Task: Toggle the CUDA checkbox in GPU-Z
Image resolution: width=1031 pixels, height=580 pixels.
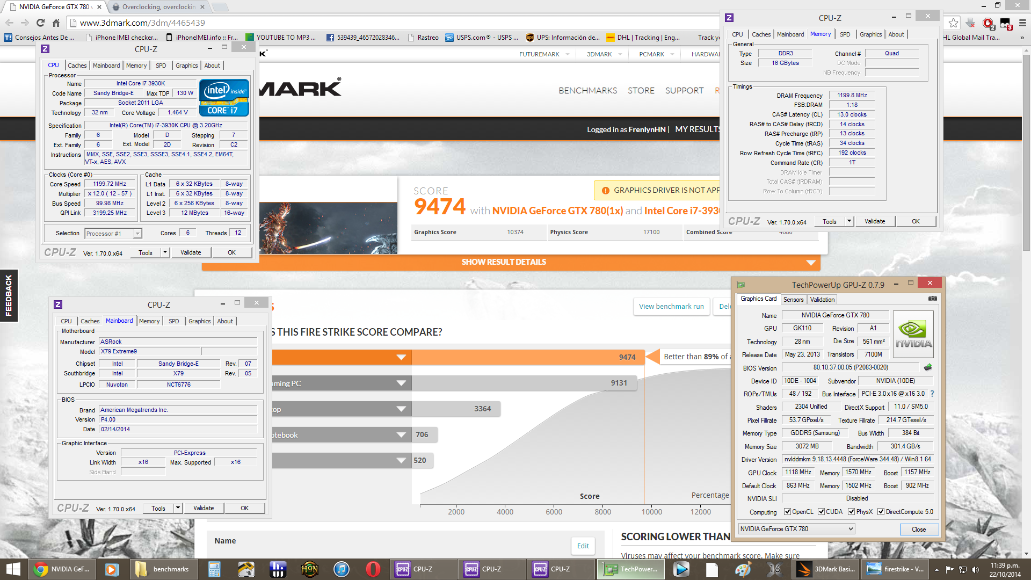Action: click(821, 512)
